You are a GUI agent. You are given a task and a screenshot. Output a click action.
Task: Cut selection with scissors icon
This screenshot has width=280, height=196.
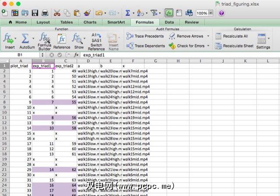tap(57, 13)
